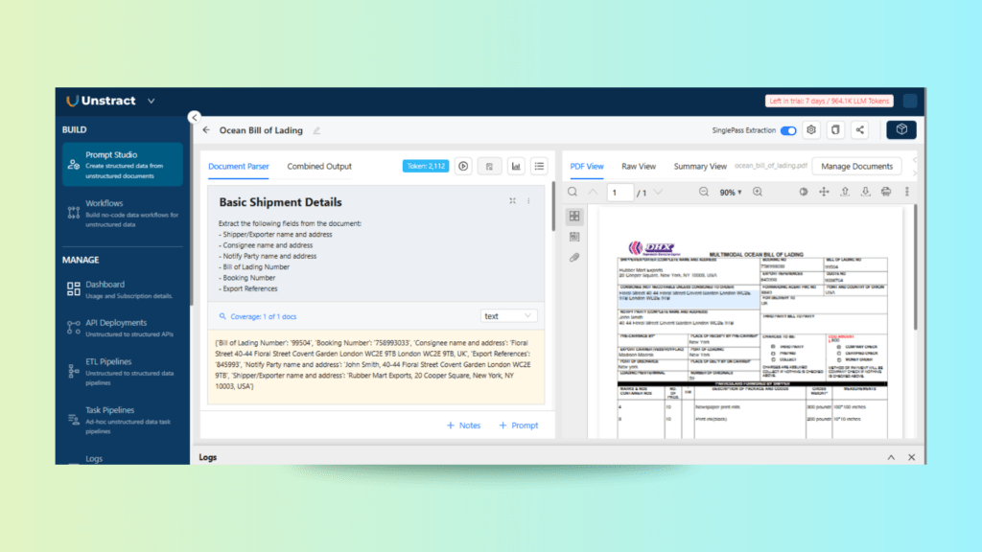
Task: Switch to Combined Output tab
Action: click(319, 166)
